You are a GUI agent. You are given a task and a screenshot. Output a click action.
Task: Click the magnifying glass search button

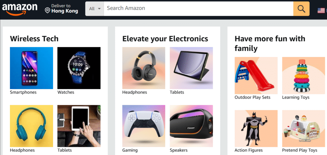pyautogui.click(x=301, y=9)
